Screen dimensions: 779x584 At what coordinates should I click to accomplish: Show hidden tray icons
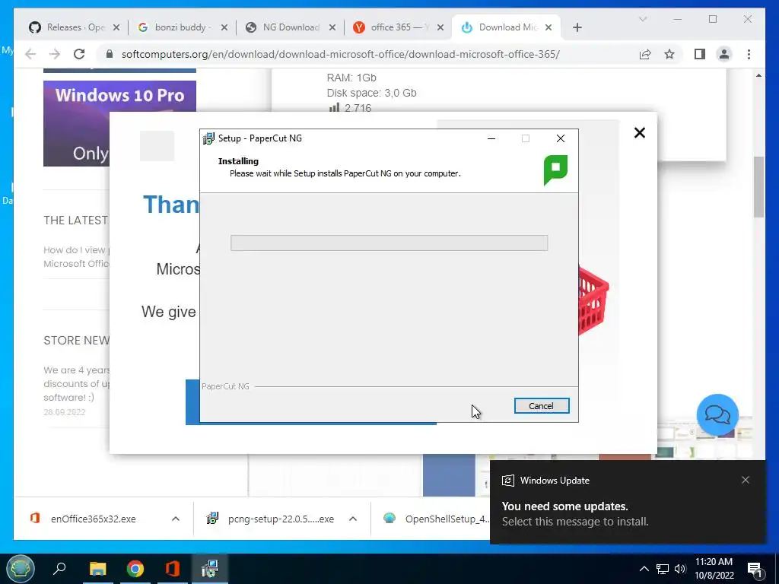tap(644, 569)
